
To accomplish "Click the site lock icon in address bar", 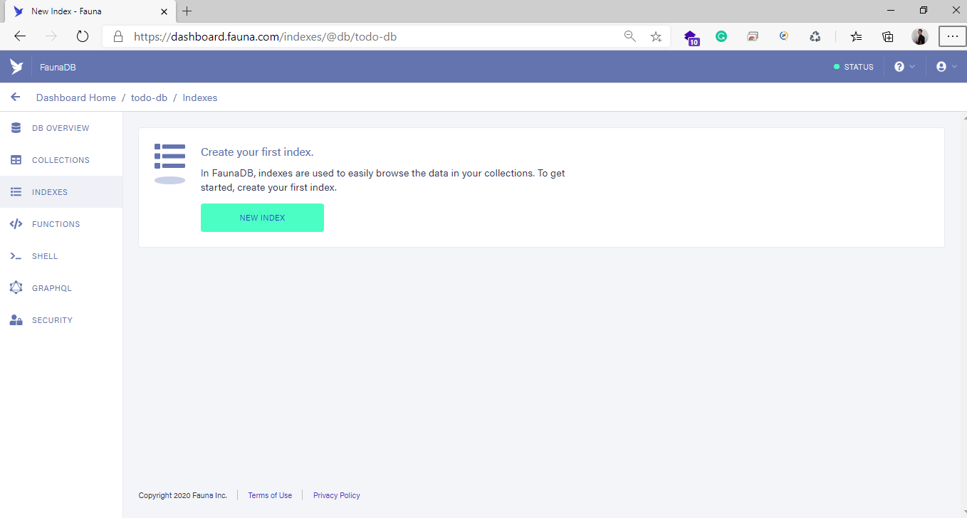I will 119,36.
